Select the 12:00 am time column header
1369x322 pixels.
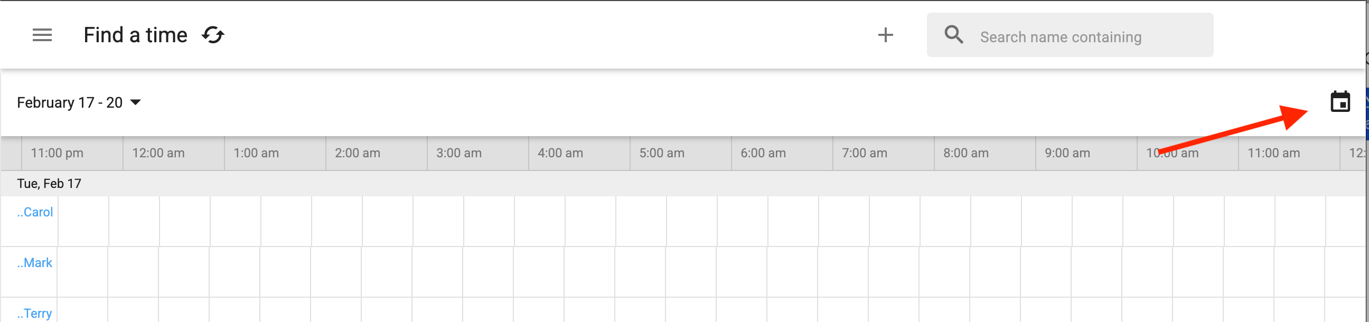(x=158, y=153)
